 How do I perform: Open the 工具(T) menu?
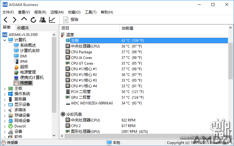(91, 12)
